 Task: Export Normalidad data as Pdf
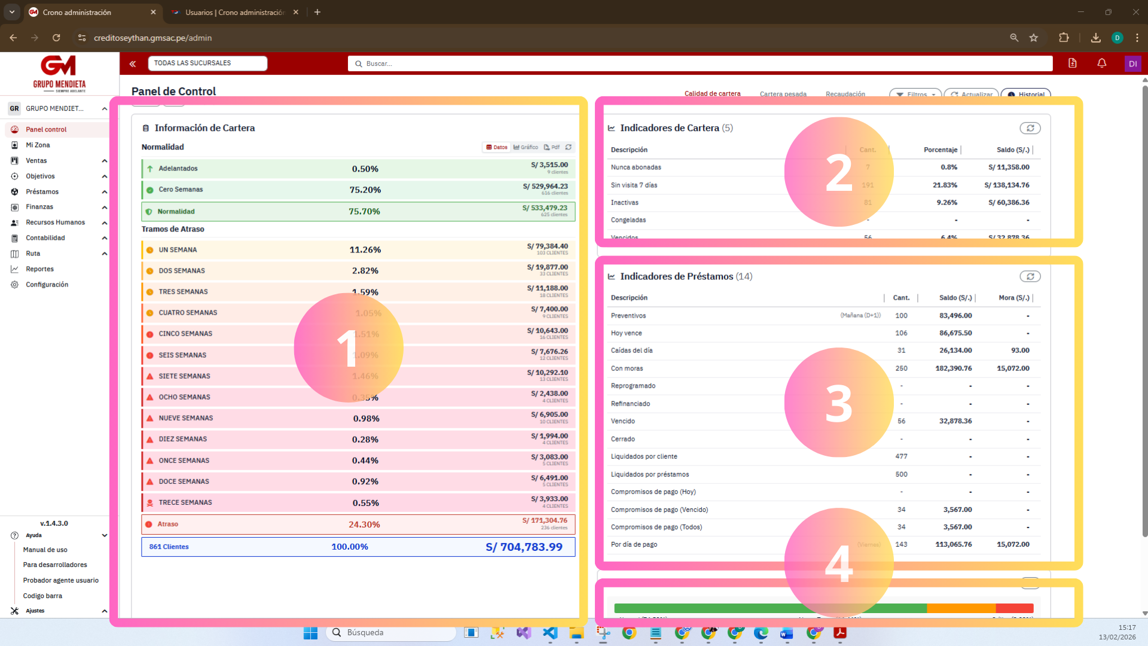point(552,147)
